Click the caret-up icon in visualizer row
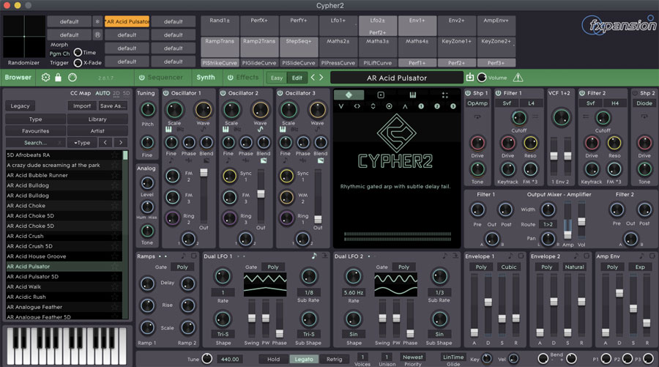Image resolution: width=659 pixels, height=367 pixels. click(405, 106)
